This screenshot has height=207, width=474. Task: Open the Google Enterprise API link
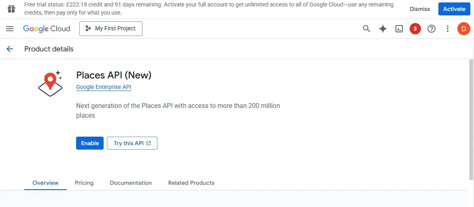pos(104,87)
